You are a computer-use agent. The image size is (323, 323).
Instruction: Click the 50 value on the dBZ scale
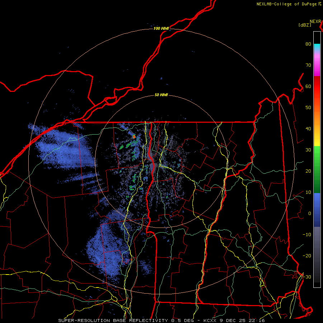pyautogui.click(x=308, y=108)
